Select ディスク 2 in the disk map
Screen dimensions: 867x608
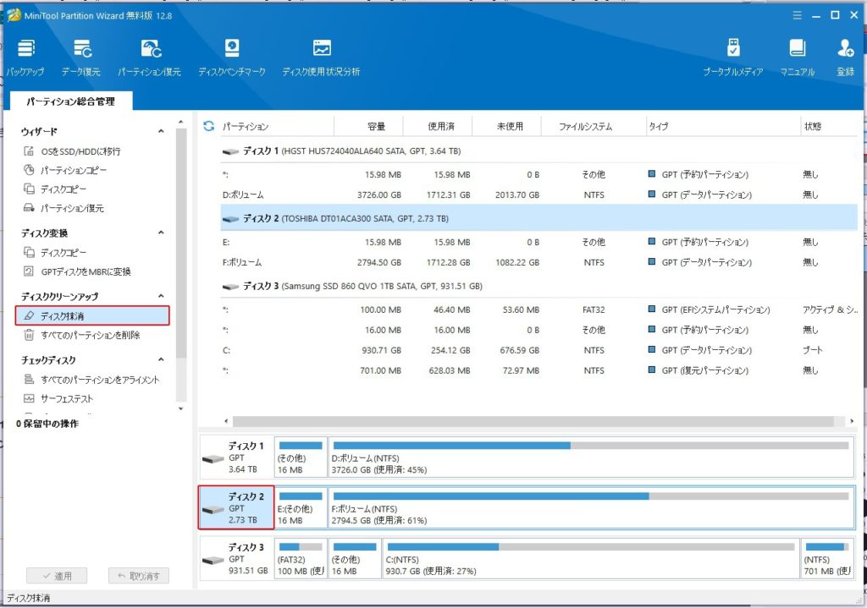(235, 507)
